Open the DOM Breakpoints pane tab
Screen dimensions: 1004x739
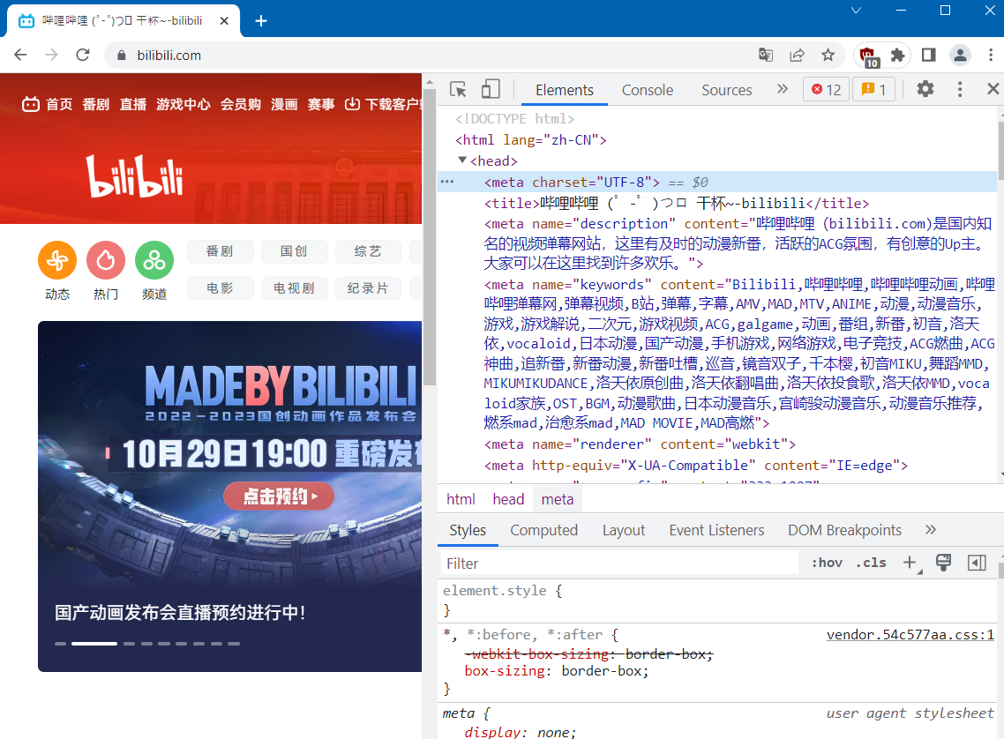point(844,530)
